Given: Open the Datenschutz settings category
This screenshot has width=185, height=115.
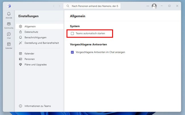Looking at the screenshot, I should click(x=40, y=32).
